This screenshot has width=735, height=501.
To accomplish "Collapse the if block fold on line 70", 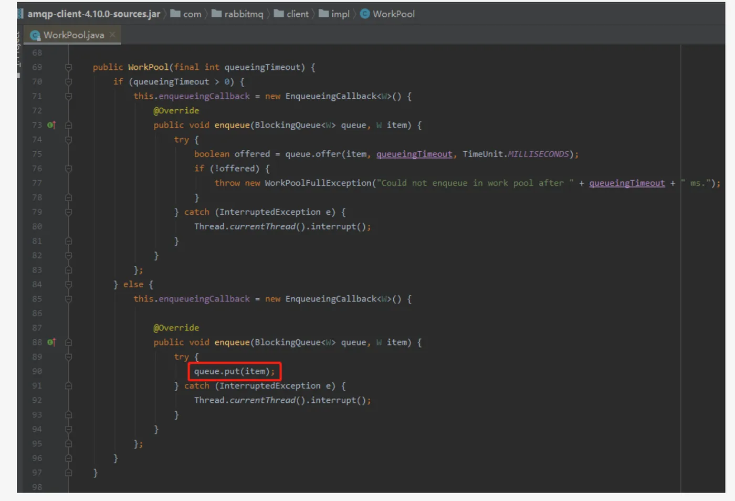I will pos(68,82).
